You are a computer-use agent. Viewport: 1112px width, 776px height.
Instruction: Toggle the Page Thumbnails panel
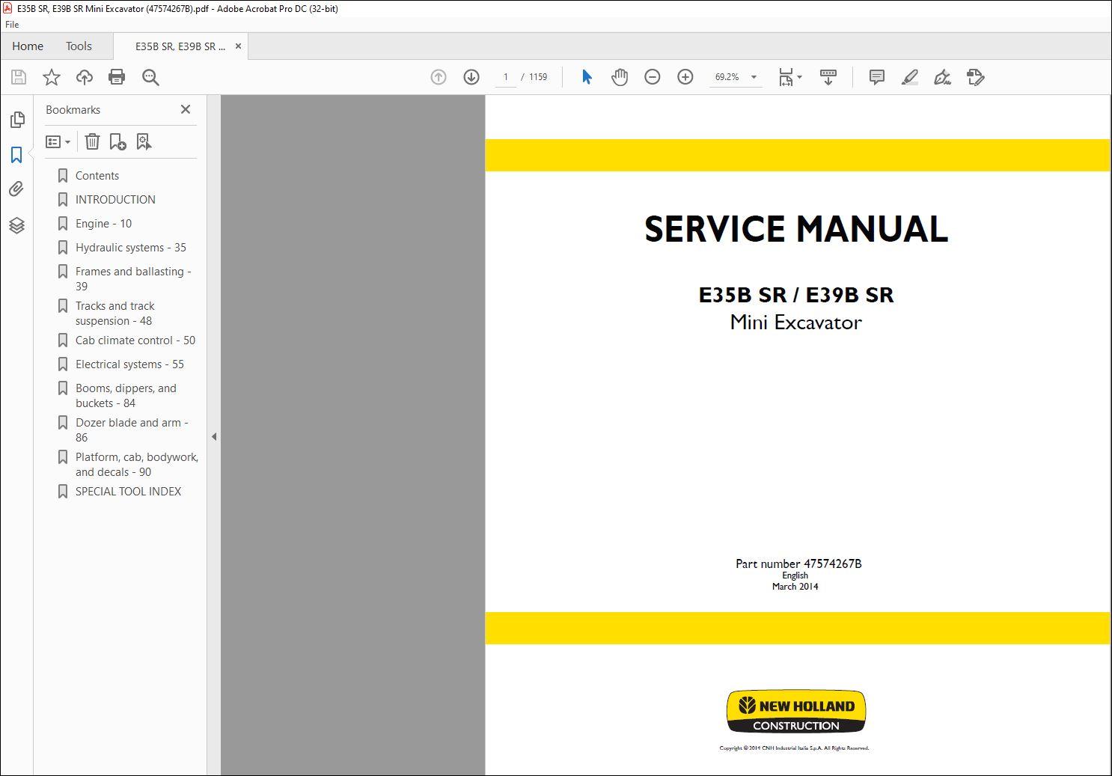[x=16, y=120]
